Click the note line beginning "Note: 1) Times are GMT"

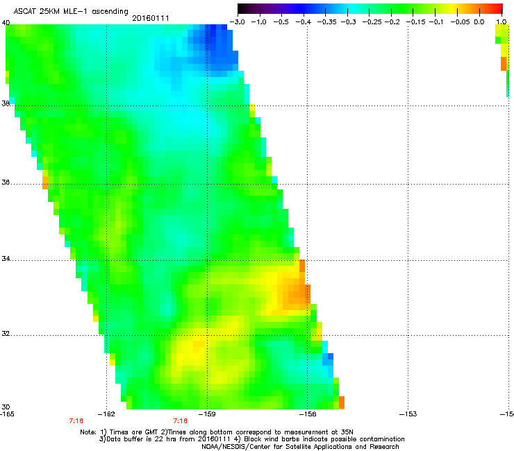click(217, 432)
